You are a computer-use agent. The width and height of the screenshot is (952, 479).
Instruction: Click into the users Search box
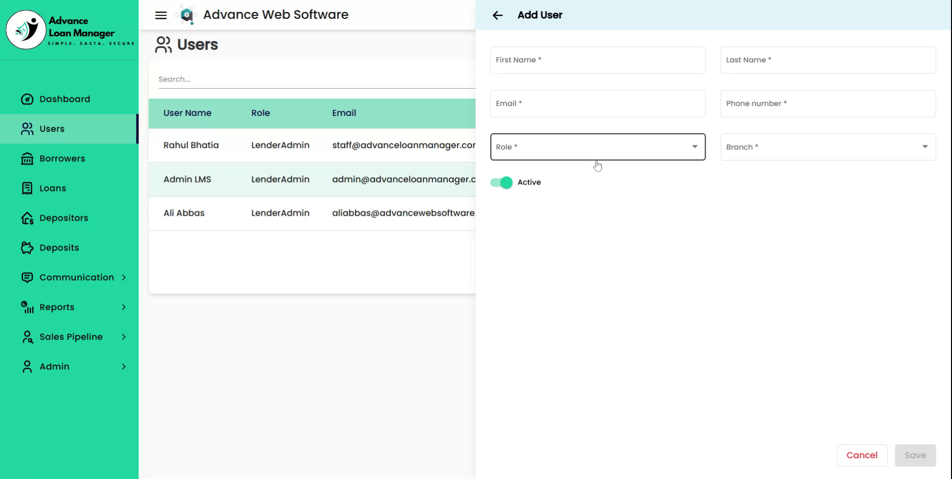315,79
